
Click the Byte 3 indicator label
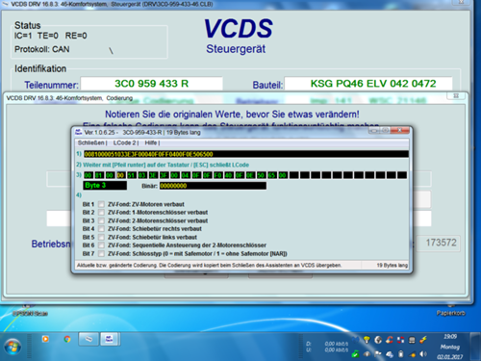[105, 186]
